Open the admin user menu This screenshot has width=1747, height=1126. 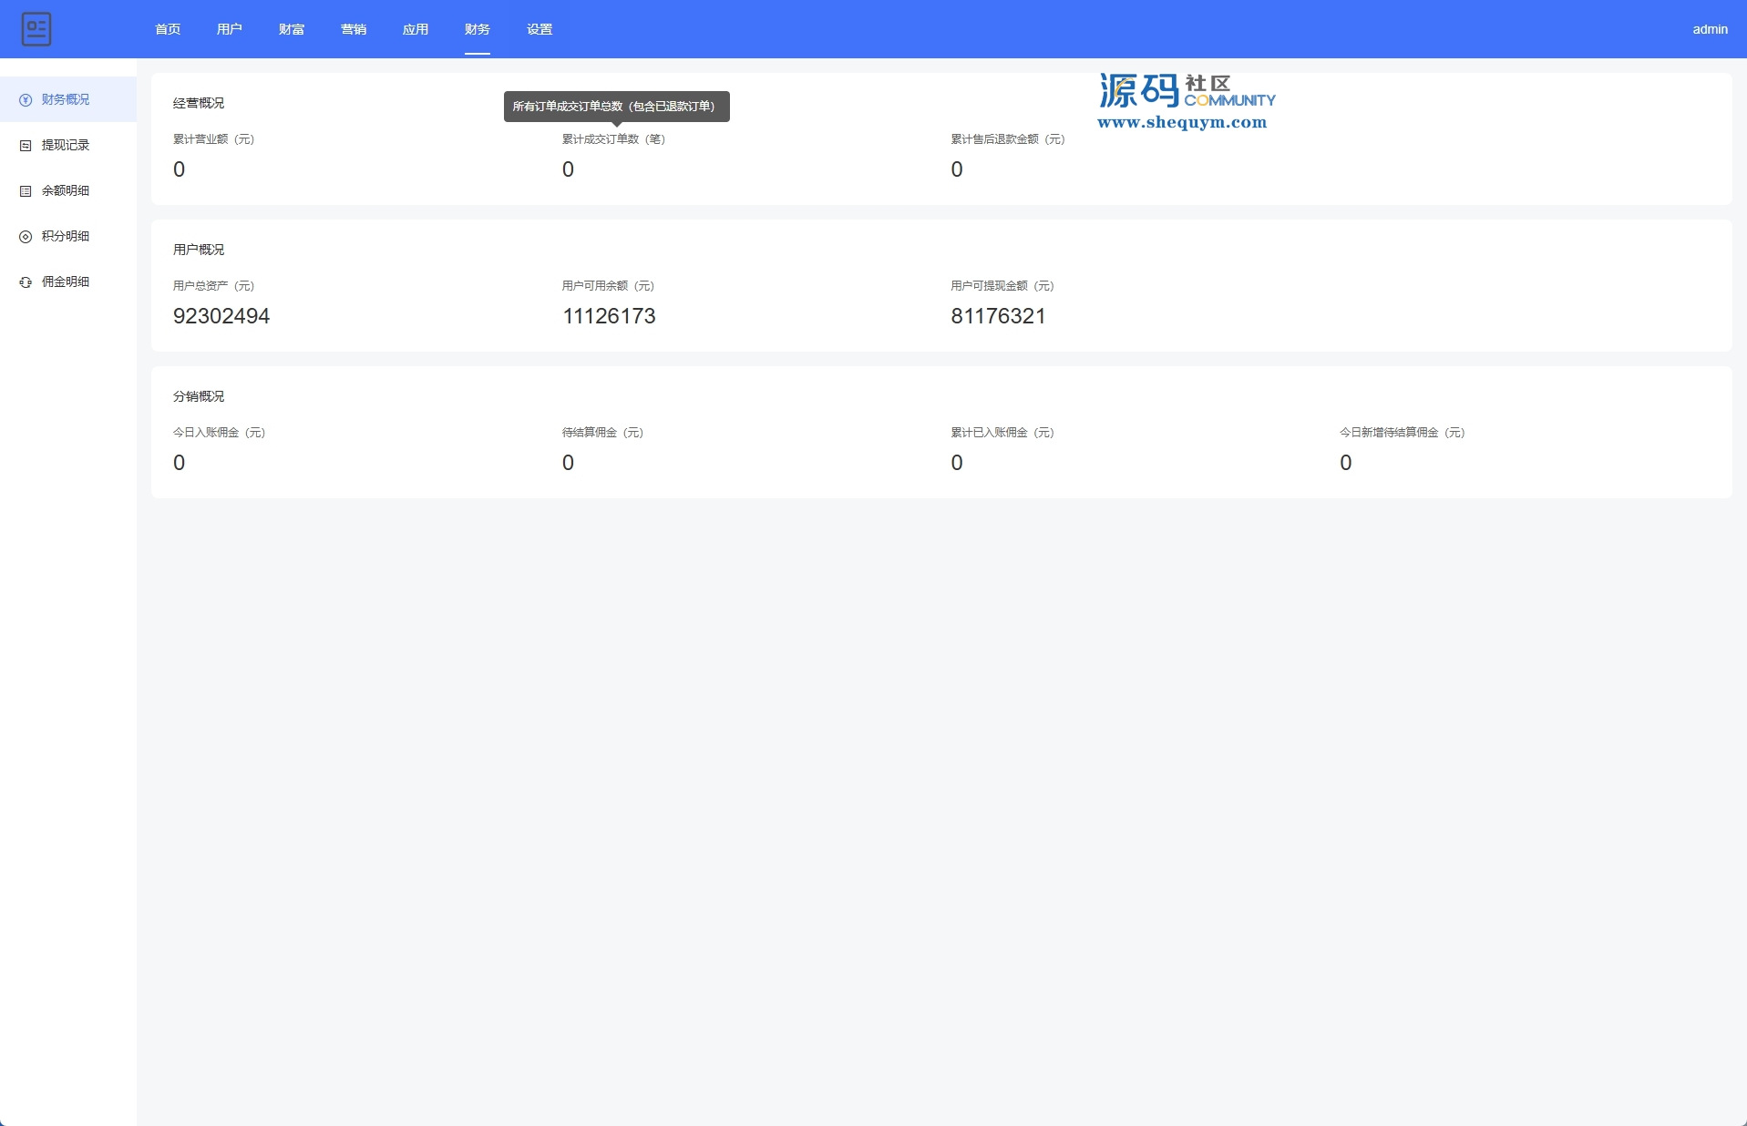(1710, 29)
